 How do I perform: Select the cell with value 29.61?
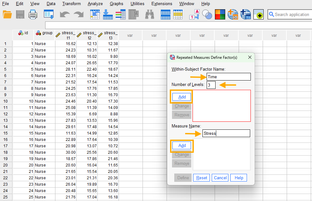coord(66,127)
